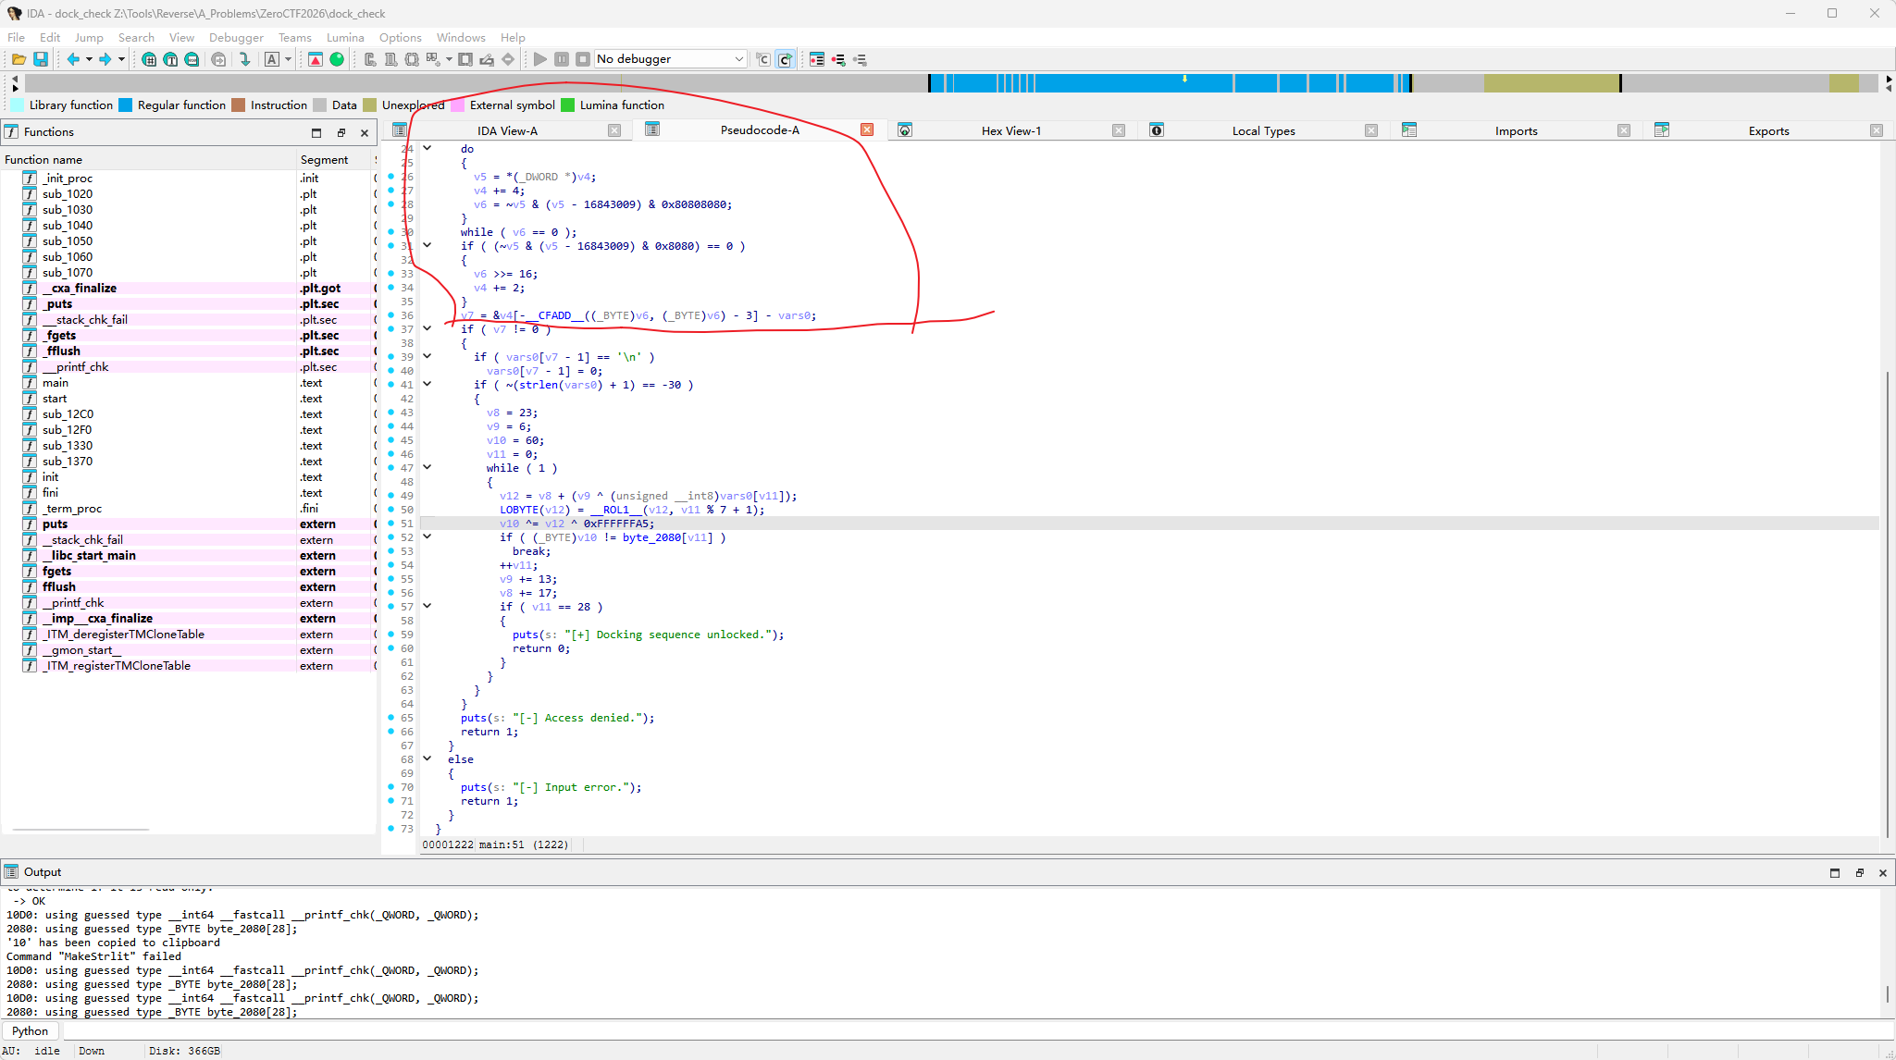Collapse the while loop on line 47
This screenshot has height=1060, width=1896.
click(428, 467)
